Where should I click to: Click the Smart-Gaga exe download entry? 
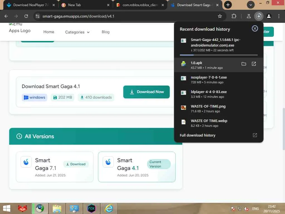(x=219, y=45)
